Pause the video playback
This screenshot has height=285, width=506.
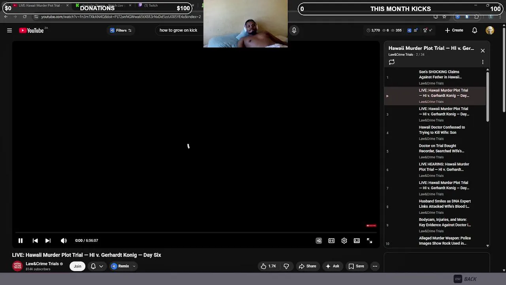click(x=21, y=240)
